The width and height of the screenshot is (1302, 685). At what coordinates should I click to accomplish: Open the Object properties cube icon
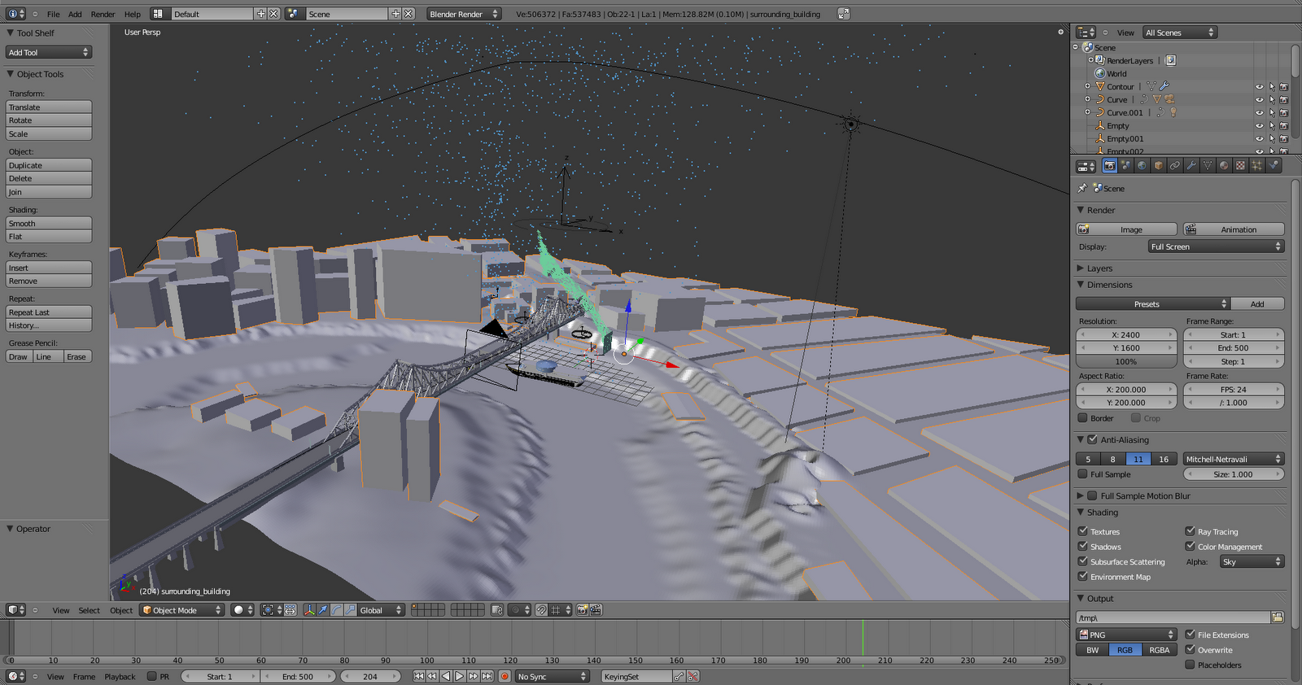pos(1159,165)
